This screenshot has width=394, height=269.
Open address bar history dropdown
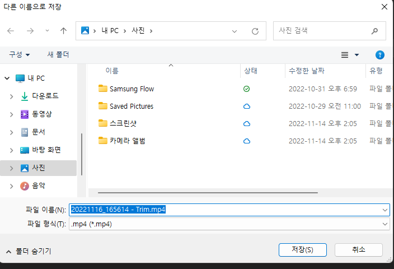pyautogui.click(x=234, y=31)
